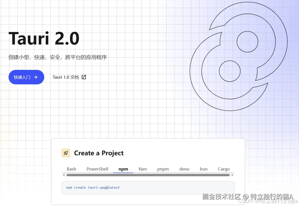Screen dimensions: 299x206
Task: Open the Tauri 1.0 文档 link
Action: (x=69, y=77)
